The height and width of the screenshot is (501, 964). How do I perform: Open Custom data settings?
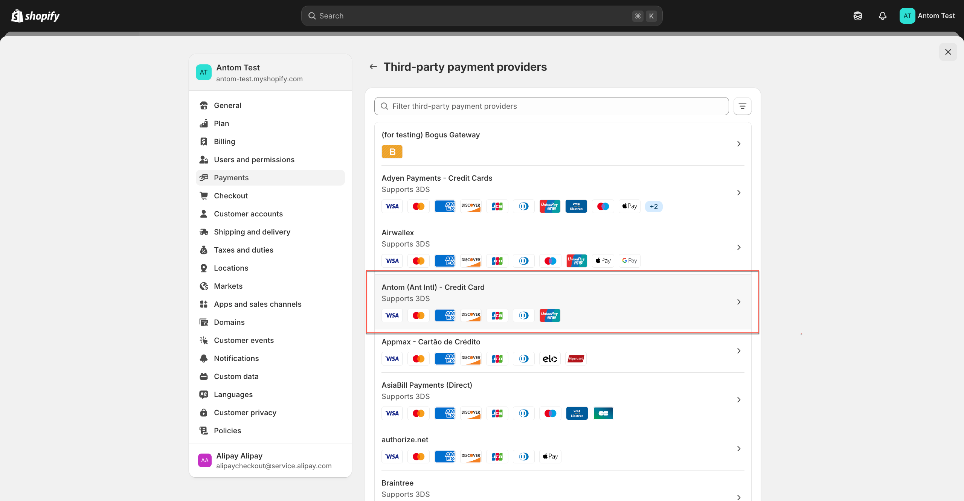tap(270, 376)
